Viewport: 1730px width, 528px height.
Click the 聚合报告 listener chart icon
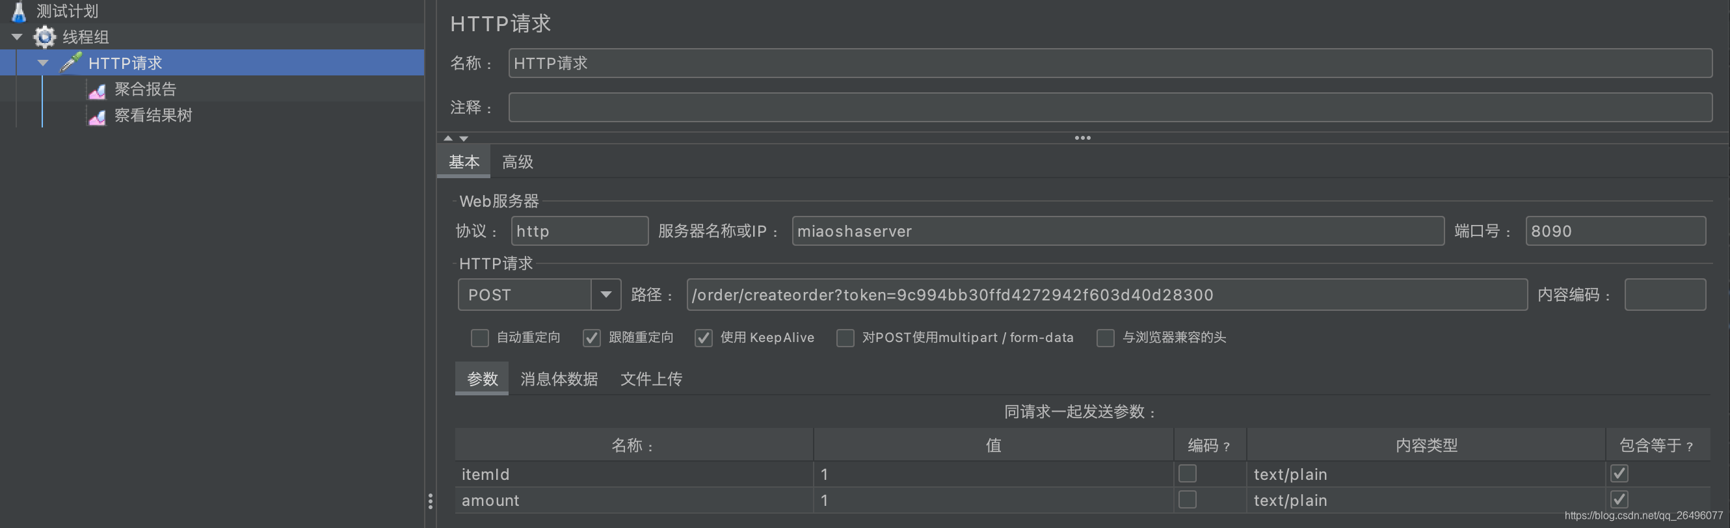click(97, 90)
